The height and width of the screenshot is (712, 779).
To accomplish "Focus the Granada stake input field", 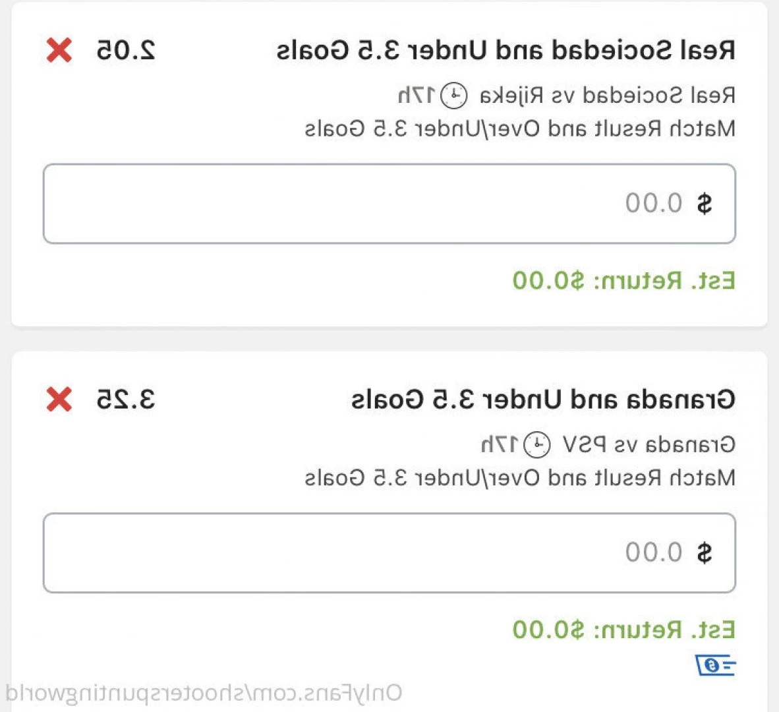I will pos(389,553).
